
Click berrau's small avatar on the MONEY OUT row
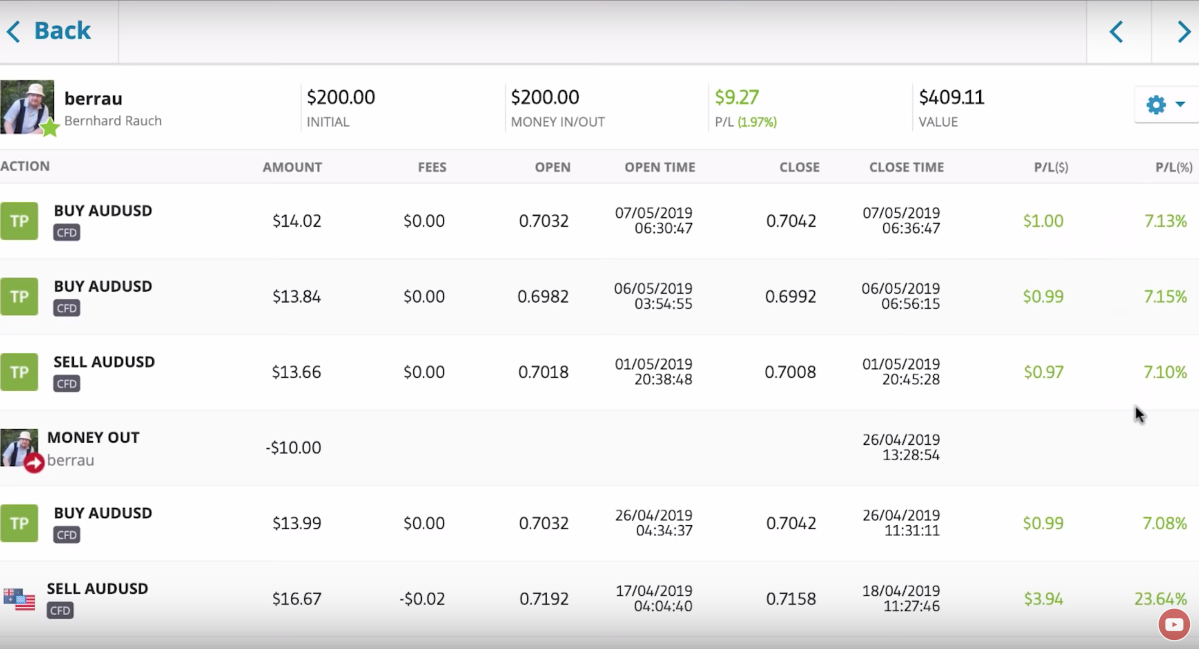pyautogui.click(x=19, y=447)
